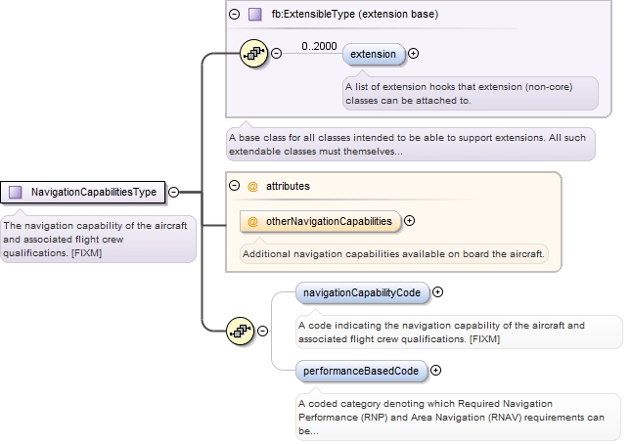Expand the otherNavigationCapabilities attribute
This screenshot has height=444, width=630.
tap(410, 221)
